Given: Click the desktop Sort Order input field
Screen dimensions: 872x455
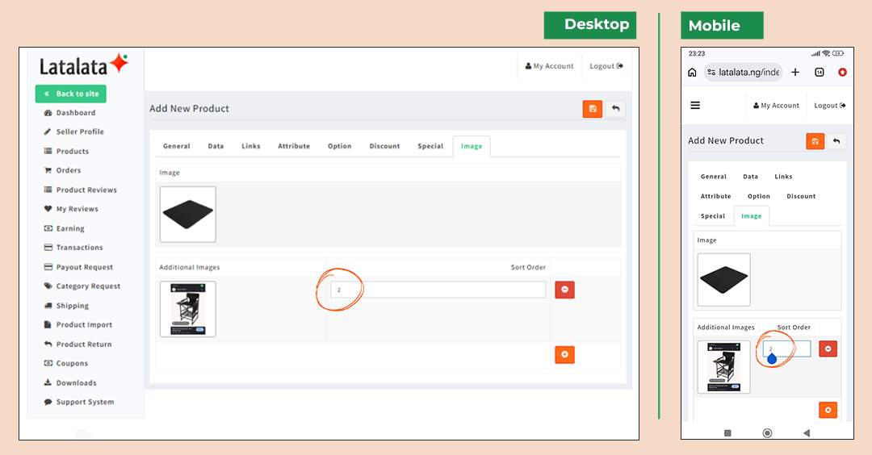Looking at the screenshot, I should pos(438,290).
